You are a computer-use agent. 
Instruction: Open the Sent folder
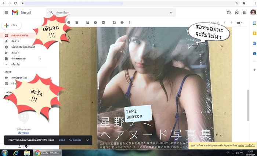click(x=15, y=53)
